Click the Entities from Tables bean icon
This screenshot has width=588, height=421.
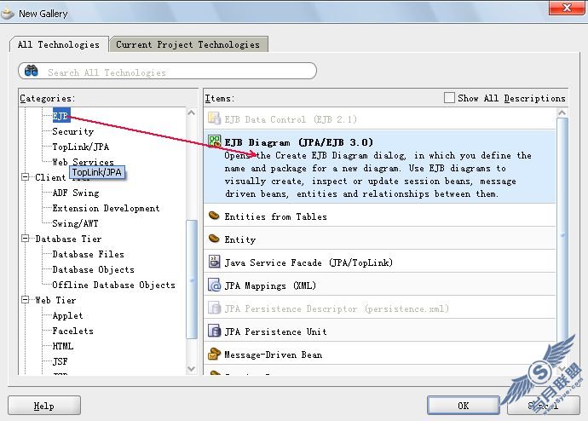[214, 216]
